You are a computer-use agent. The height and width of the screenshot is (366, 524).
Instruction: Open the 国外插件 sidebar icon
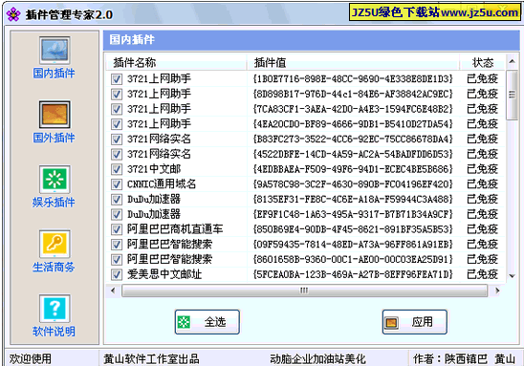click(x=55, y=115)
